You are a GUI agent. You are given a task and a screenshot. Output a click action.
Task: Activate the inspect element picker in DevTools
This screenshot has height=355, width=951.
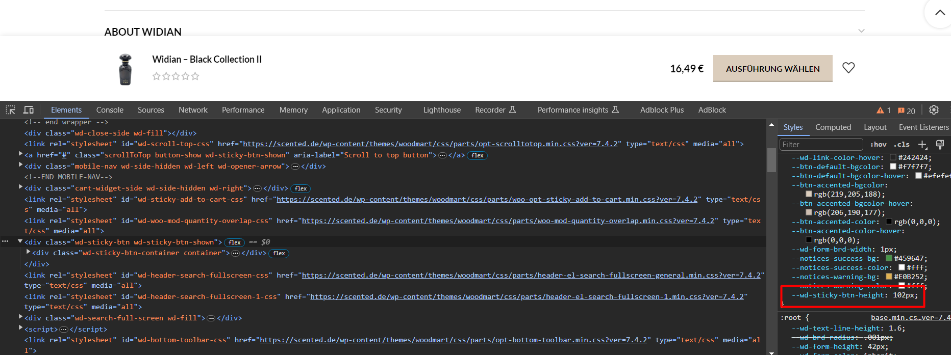point(10,110)
